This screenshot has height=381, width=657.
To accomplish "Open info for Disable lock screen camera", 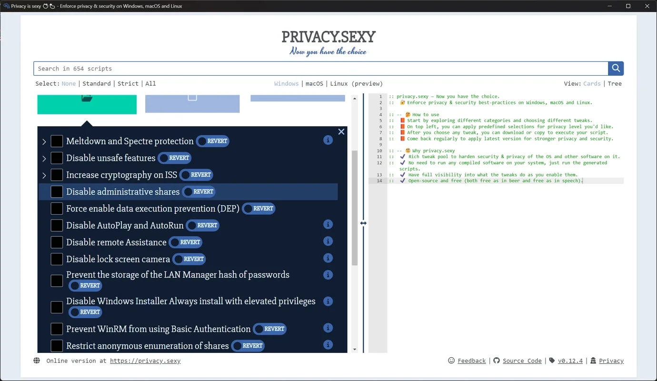I will click(x=328, y=258).
